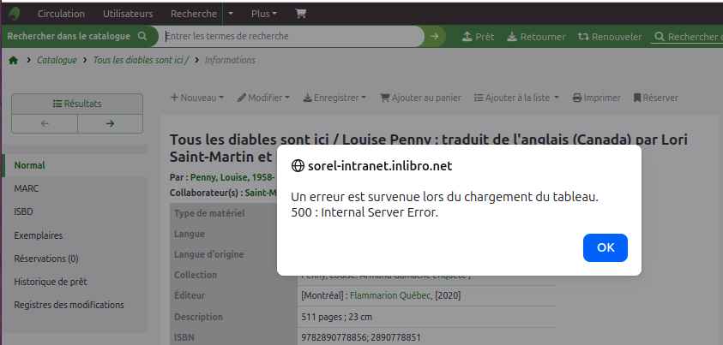Go to previous result arrow

coord(45,123)
